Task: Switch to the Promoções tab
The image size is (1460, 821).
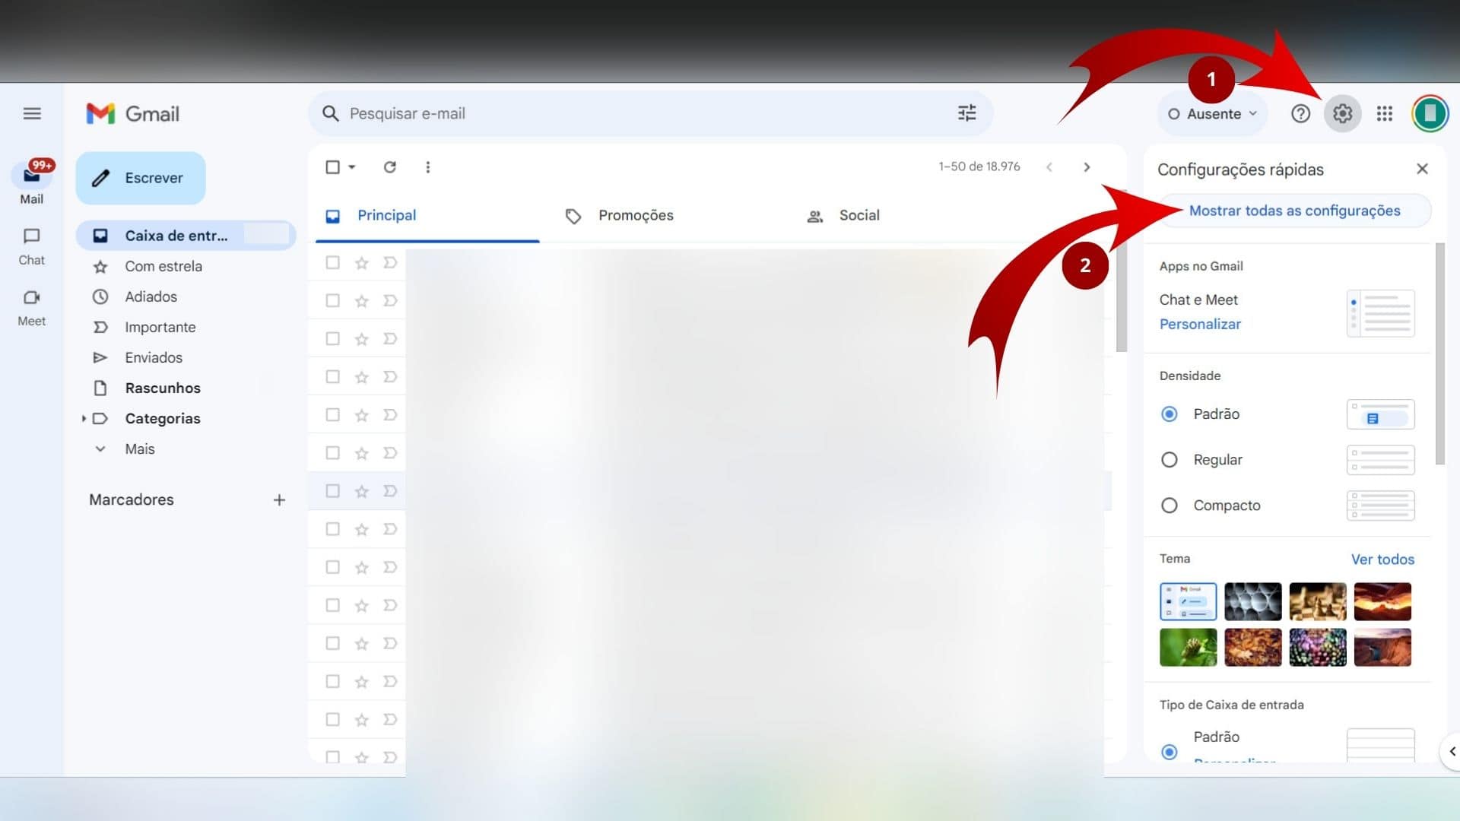Action: point(635,216)
